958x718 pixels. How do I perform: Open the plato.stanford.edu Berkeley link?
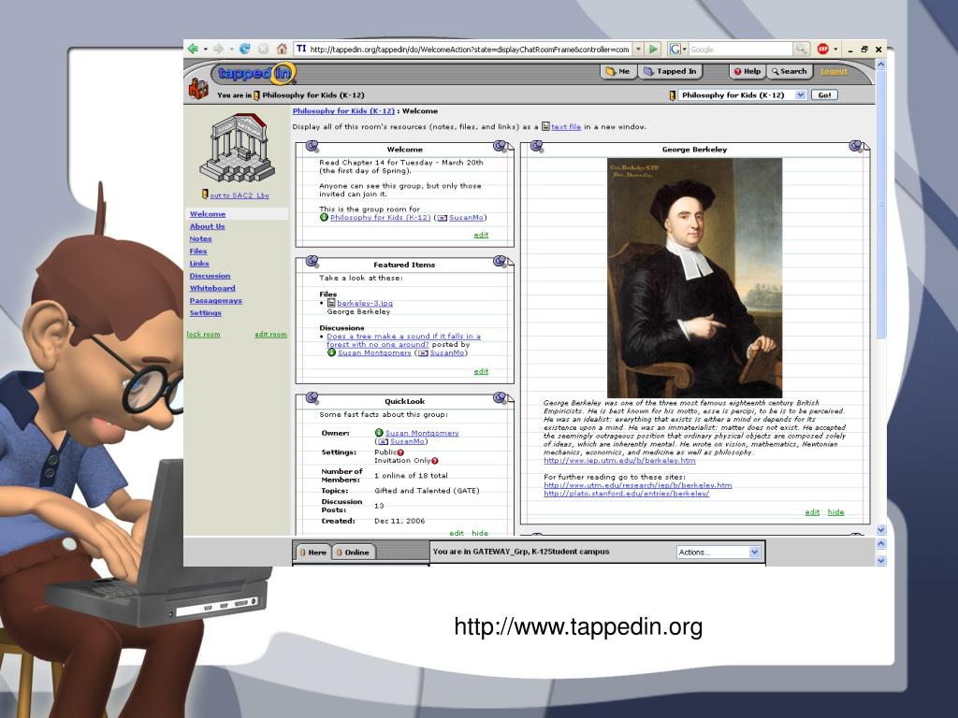[626, 494]
